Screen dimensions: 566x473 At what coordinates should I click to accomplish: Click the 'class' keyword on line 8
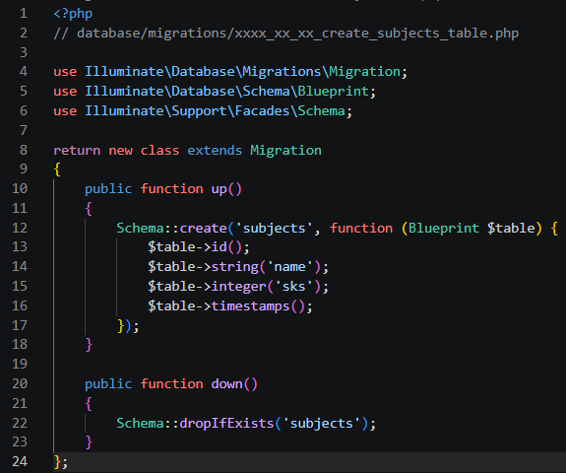coord(159,151)
